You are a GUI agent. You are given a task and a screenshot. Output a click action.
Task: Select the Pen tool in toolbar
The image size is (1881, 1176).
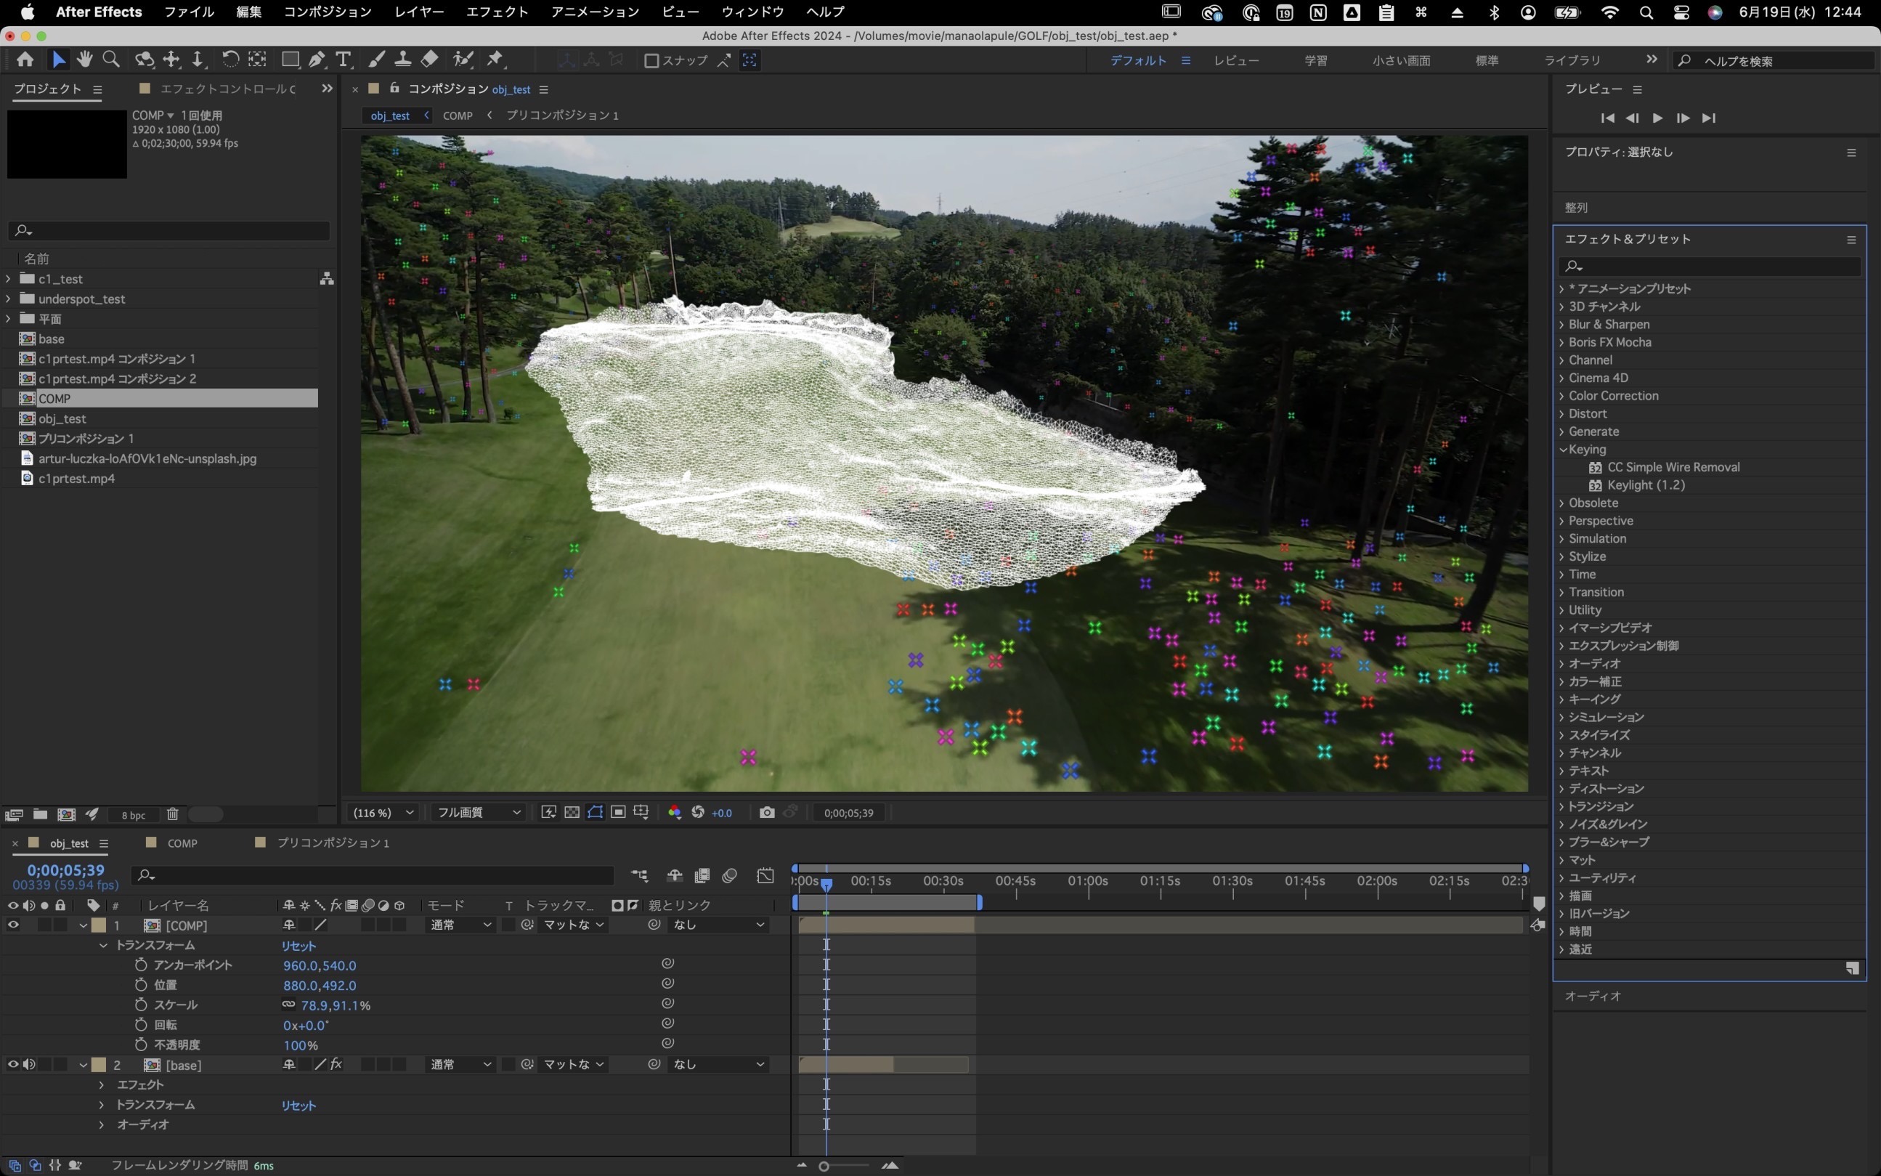coord(317,60)
